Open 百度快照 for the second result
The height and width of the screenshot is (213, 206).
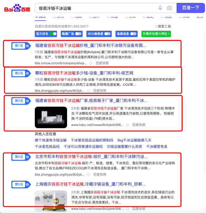[x=100, y=91]
